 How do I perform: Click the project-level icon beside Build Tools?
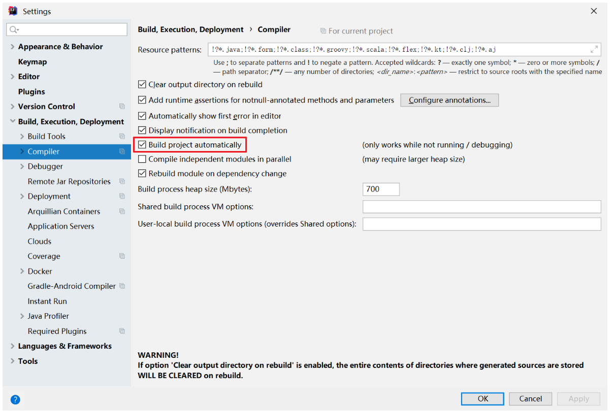coord(122,136)
